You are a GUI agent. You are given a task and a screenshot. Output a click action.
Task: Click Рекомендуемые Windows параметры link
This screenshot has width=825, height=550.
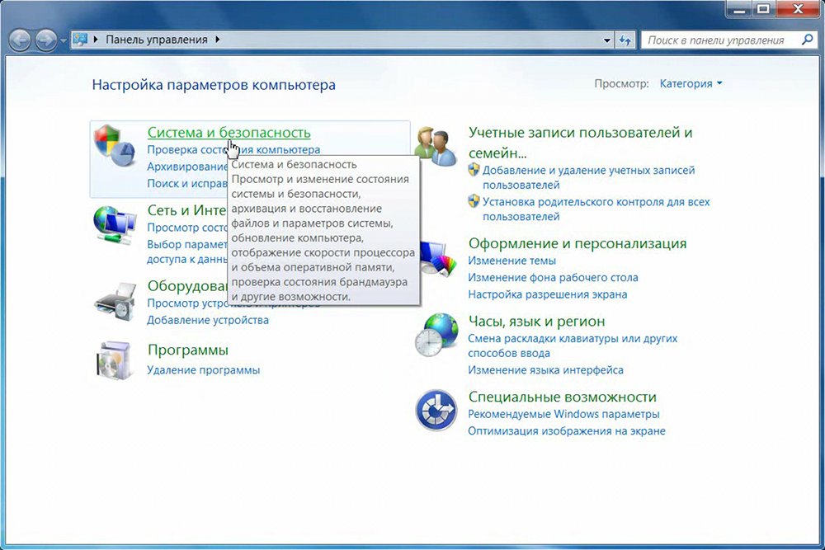coord(564,414)
